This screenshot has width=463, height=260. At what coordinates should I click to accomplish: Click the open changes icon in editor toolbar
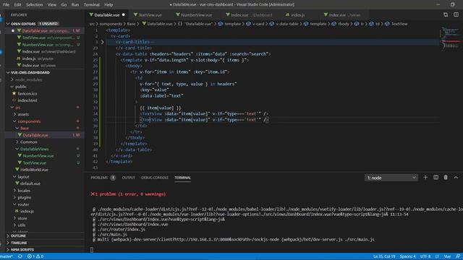[x=446, y=14]
